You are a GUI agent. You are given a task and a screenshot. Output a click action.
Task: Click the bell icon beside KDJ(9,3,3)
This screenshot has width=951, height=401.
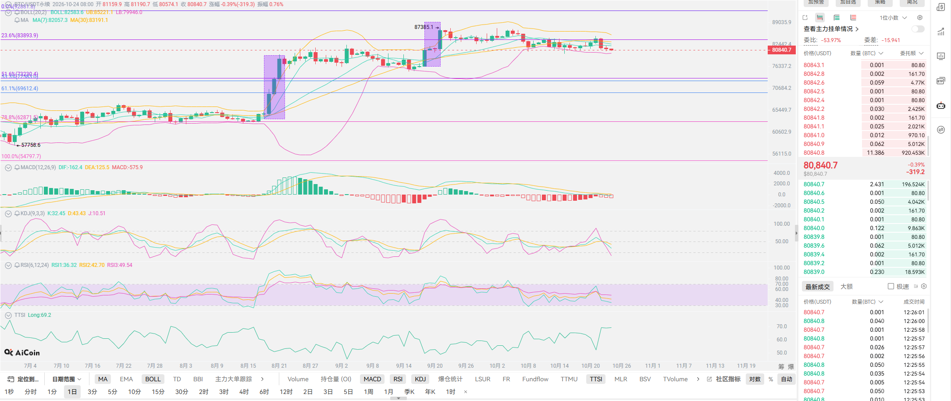click(x=17, y=213)
